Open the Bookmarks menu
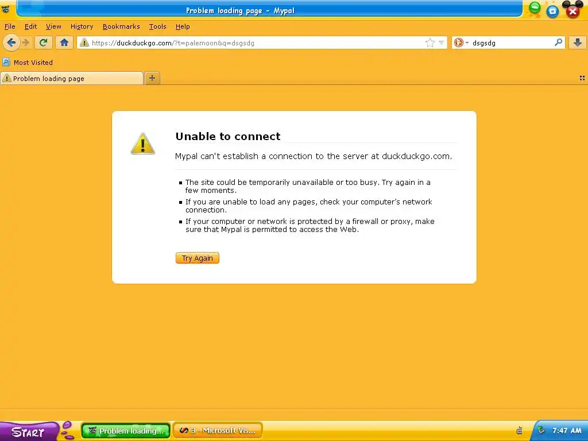This screenshot has height=441, width=588. (121, 26)
